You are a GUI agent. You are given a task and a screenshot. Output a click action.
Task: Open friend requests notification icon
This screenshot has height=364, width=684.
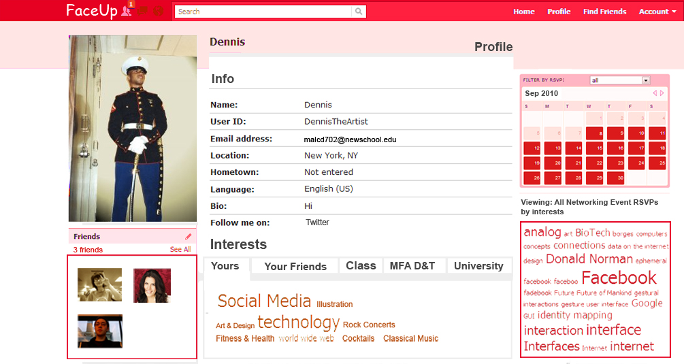click(x=127, y=10)
